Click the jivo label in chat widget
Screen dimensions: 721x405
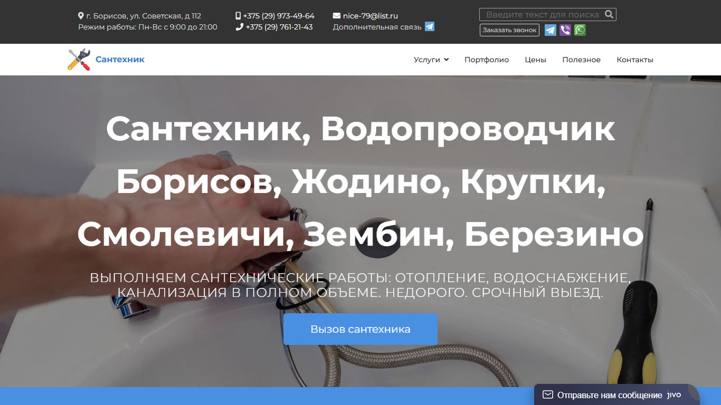pos(675,394)
